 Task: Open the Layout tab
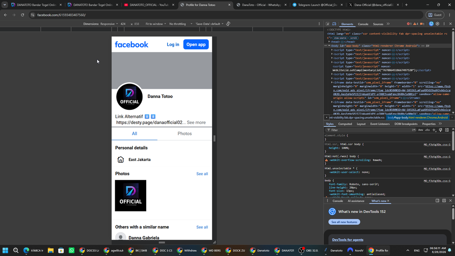tap(361, 124)
